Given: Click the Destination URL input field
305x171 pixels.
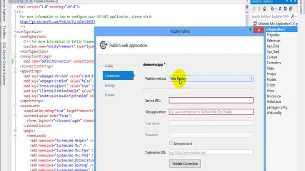Looking at the screenshot, I should (x=211, y=152).
